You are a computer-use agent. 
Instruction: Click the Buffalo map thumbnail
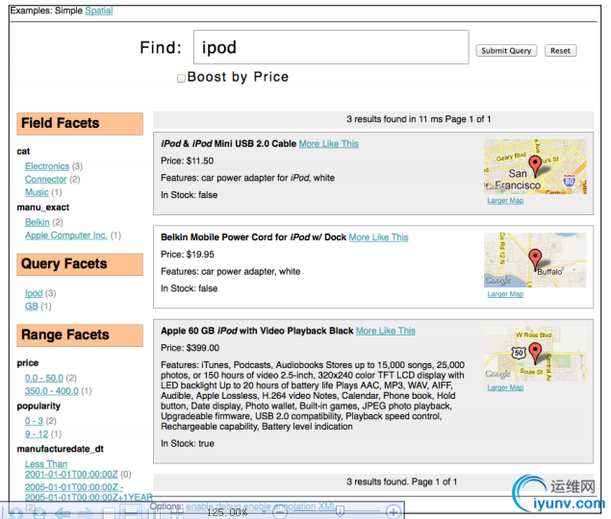pos(535,260)
